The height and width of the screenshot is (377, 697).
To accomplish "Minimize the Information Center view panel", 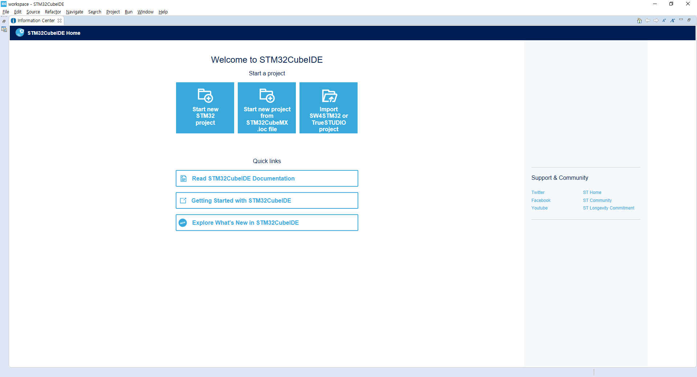I will [681, 20].
